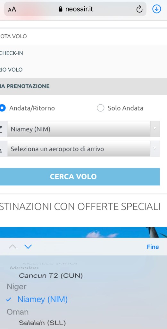
Task: Choose Salalah (SLL) in picker
Action: click(x=43, y=323)
